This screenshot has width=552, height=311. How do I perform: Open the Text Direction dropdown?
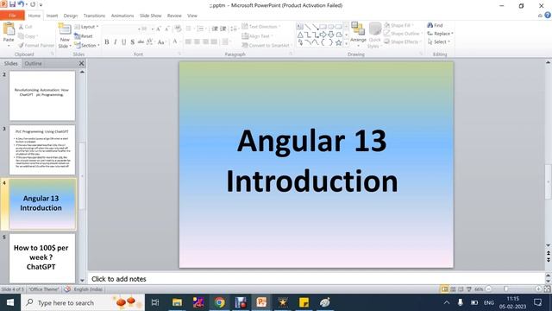click(261, 27)
